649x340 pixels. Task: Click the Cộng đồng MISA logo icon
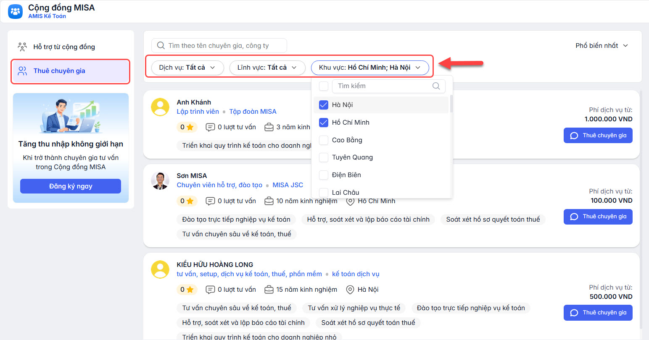tap(16, 11)
